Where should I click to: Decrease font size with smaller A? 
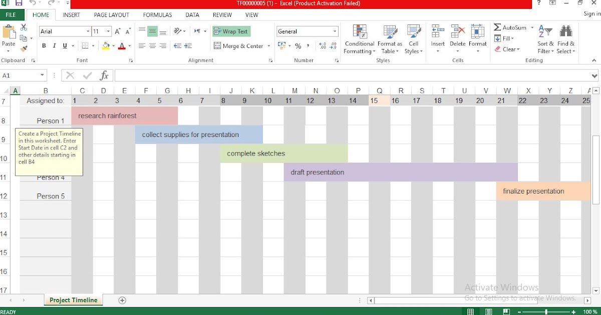(x=128, y=31)
